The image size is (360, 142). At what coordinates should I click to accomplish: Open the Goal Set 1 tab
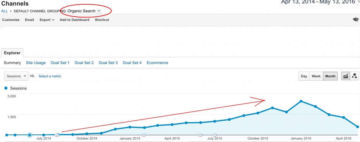(60, 63)
